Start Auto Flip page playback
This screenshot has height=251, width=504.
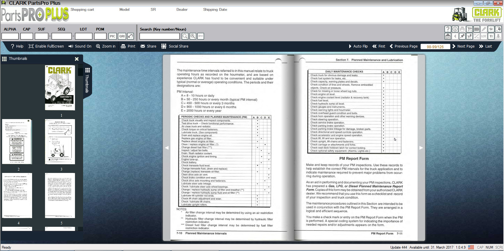point(358,46)
